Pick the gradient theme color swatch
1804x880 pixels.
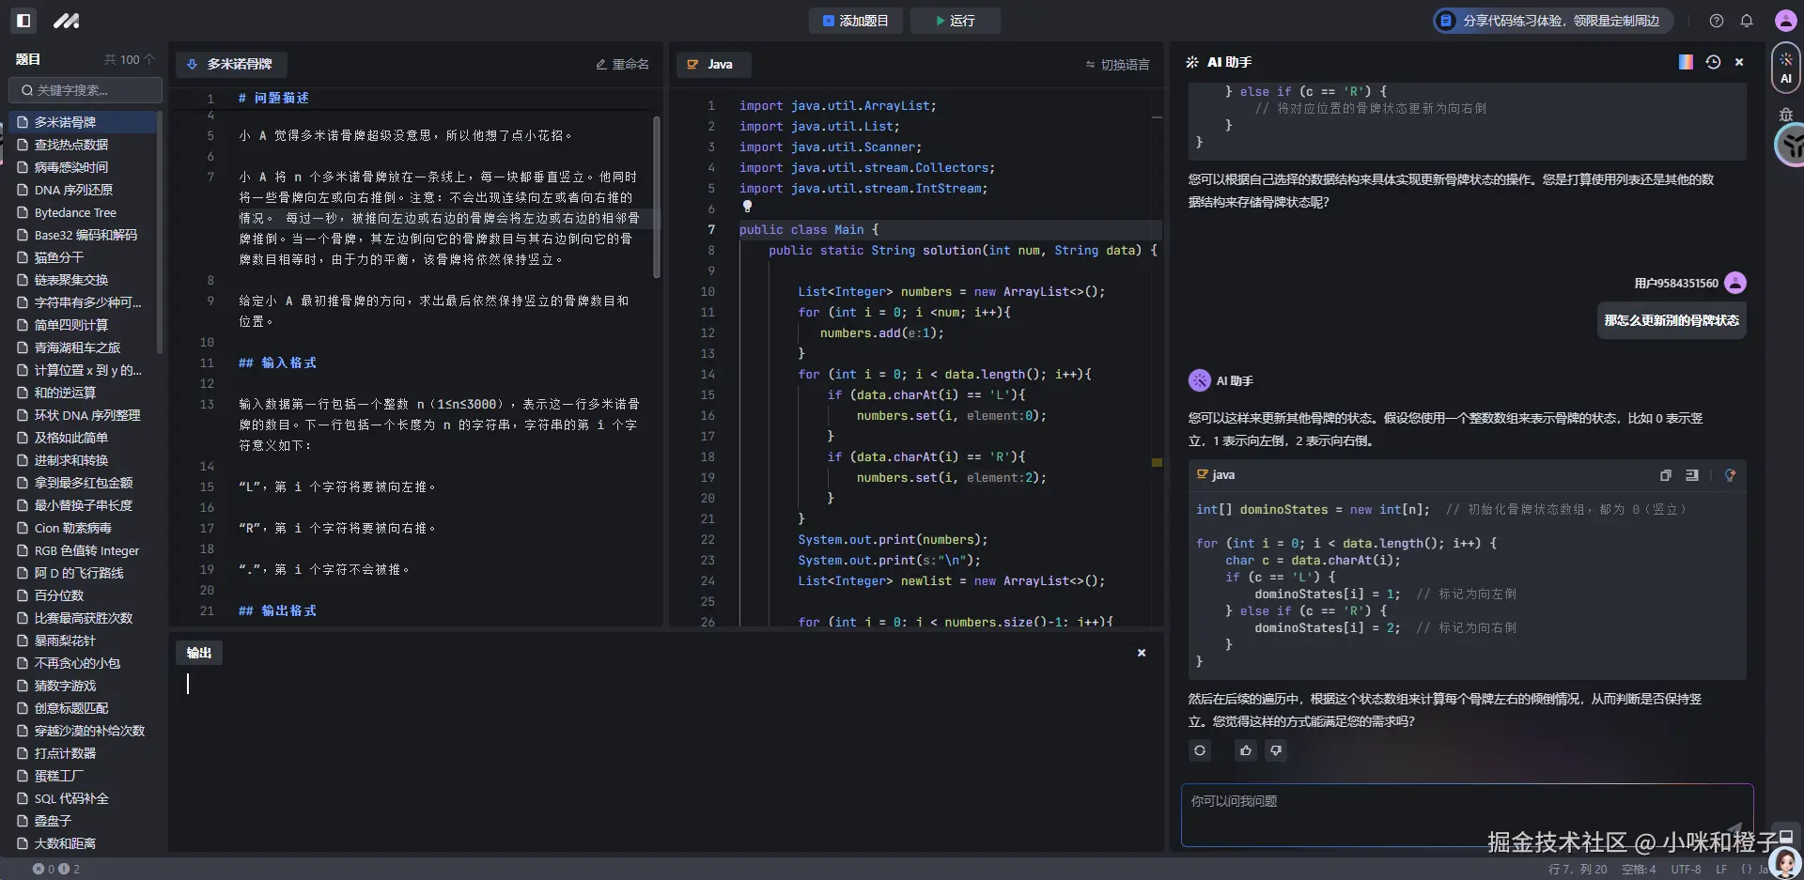[1686, 62]
